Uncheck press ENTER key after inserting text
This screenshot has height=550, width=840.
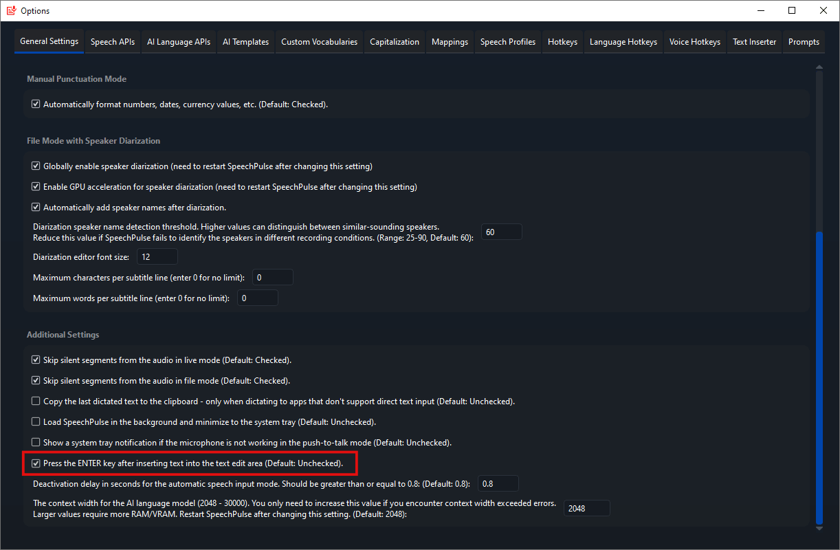36,463
